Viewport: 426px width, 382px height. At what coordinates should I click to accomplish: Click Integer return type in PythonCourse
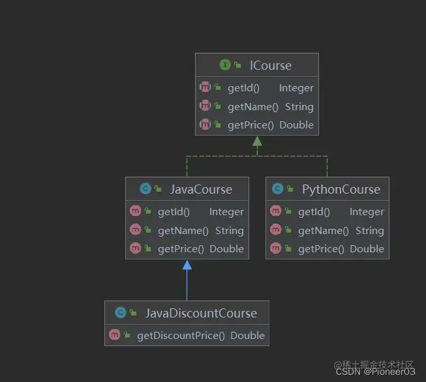367,212
